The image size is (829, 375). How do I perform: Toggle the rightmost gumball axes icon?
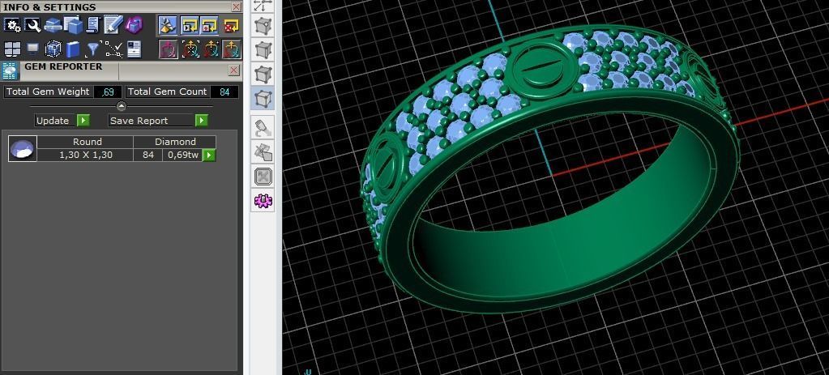click(231, 49)
